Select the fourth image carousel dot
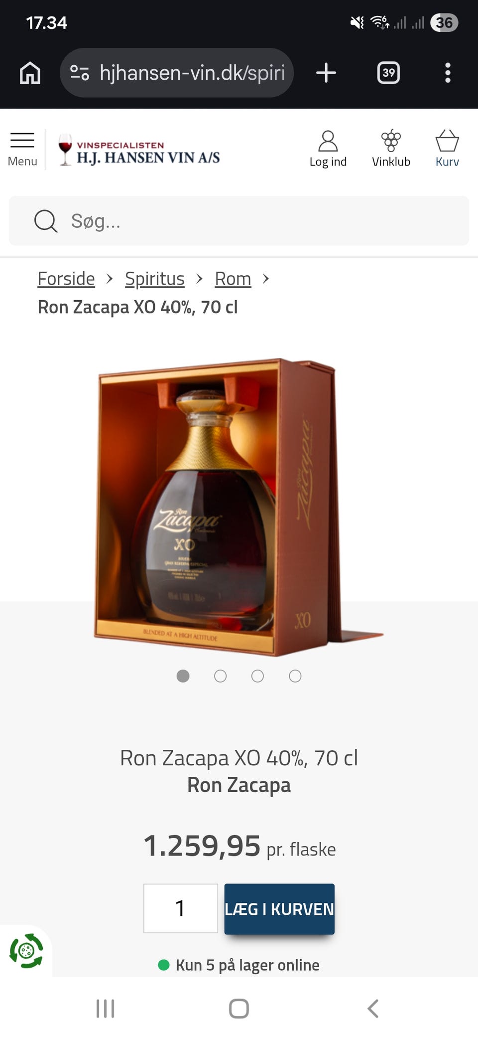Viewport: 478px width, 1037px height. click(295, 676)
